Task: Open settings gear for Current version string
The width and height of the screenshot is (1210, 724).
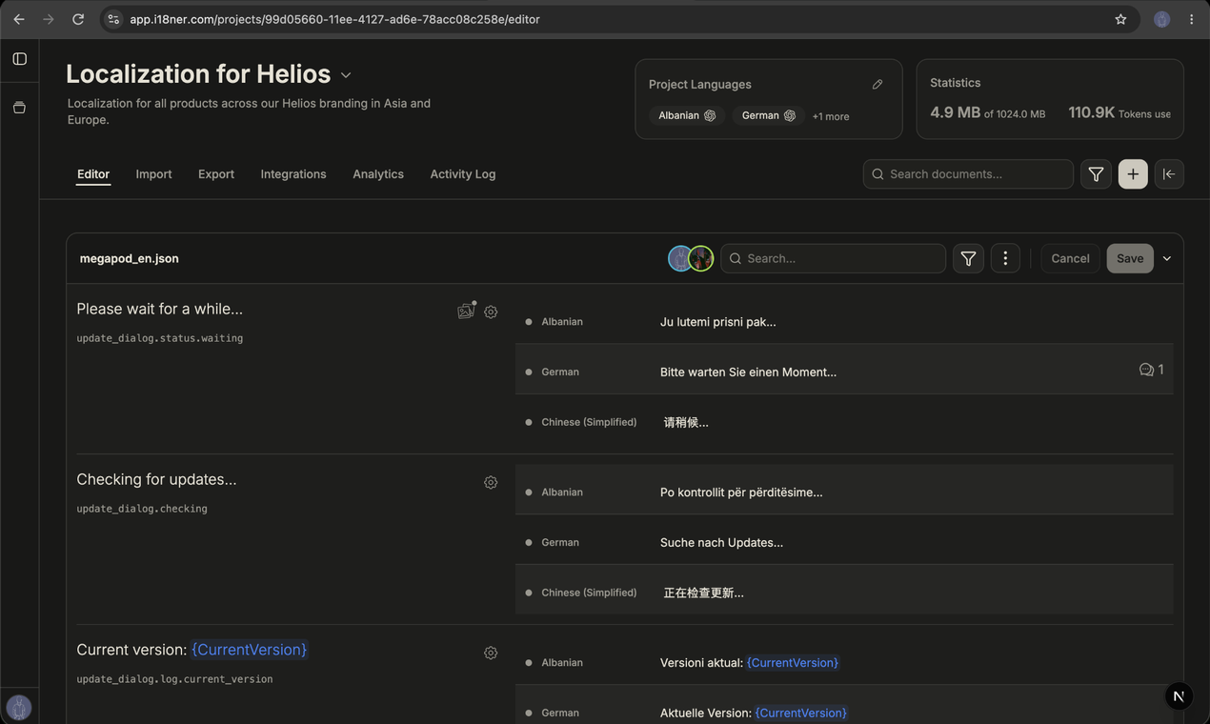Action: coord(491,653)
